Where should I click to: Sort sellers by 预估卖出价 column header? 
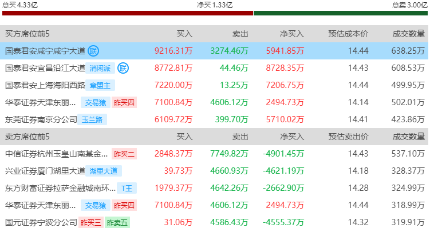coord(348,137)
